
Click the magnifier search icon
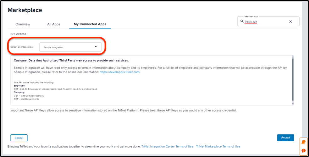[x=242, y=21]
